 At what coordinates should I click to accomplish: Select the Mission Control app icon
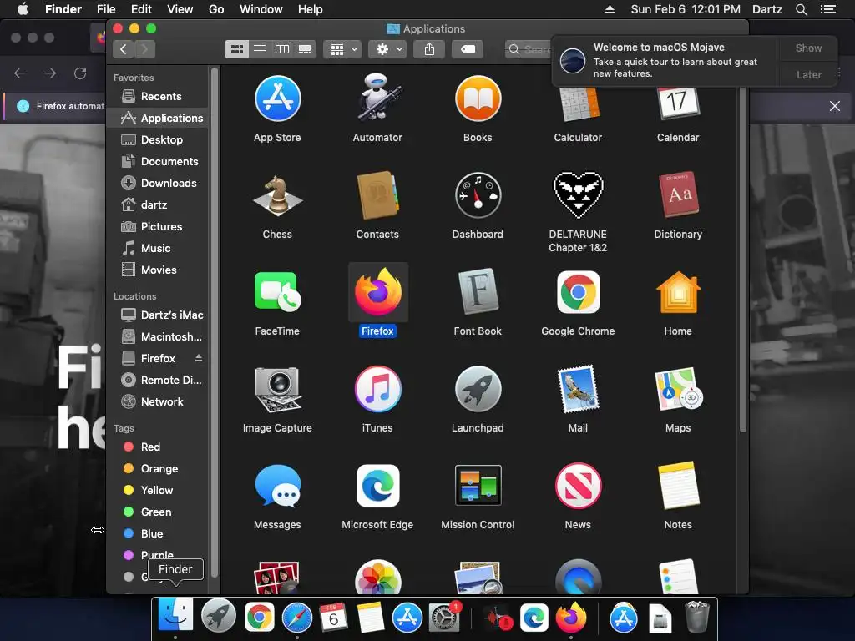tap(478, 486)
